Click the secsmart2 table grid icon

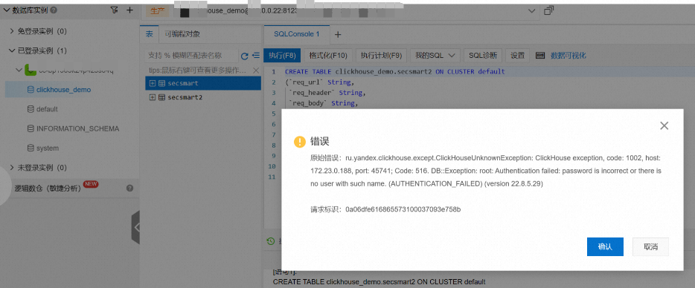point(161,97)
